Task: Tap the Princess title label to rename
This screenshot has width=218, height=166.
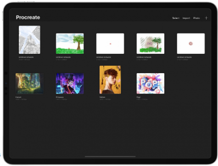Action: coord(60,97)
